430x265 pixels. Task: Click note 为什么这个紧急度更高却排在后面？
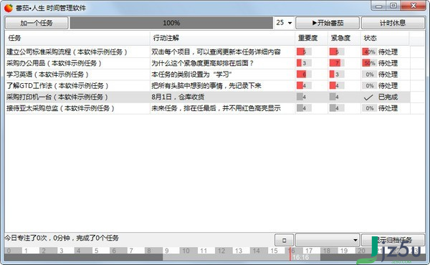point(203,63)
